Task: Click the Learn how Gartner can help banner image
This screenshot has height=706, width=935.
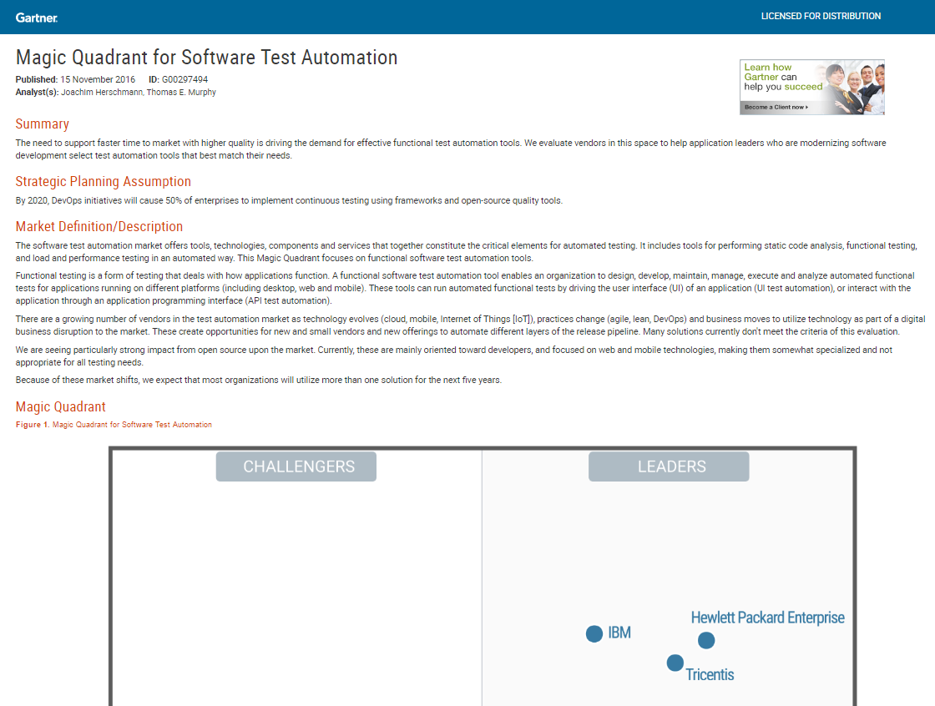Action: click(x=812, y=87)
